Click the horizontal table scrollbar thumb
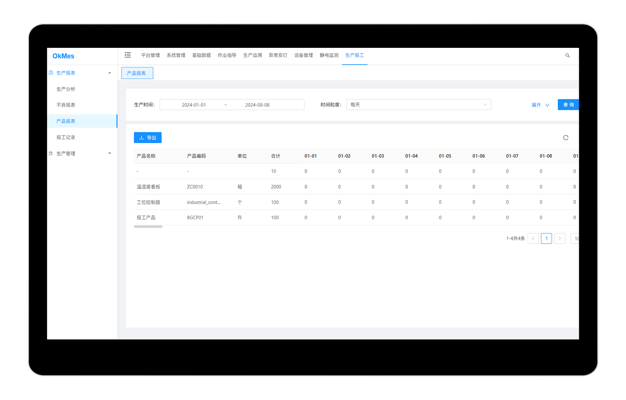Screen dimensions: 626x400 148,227
